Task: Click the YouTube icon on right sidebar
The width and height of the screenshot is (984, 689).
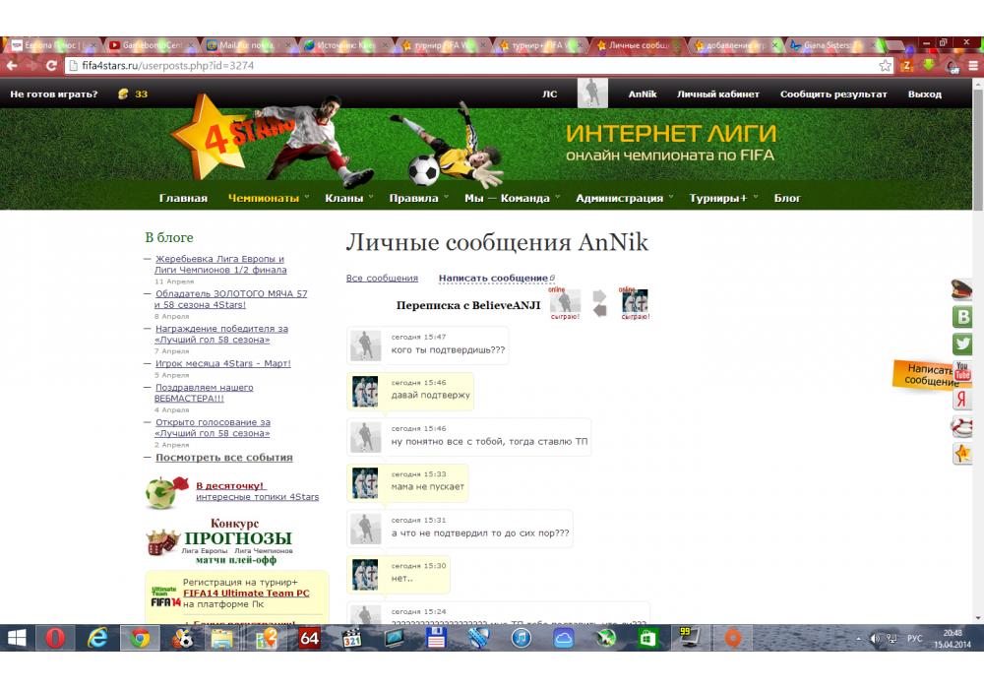Action: 962,371
